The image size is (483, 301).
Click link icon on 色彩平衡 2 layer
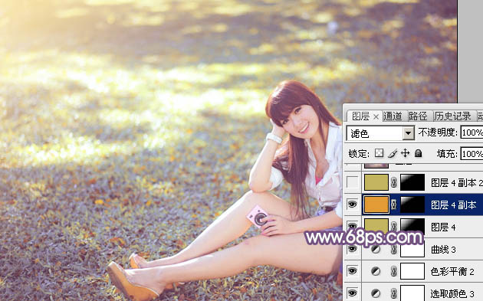(393, 271)
